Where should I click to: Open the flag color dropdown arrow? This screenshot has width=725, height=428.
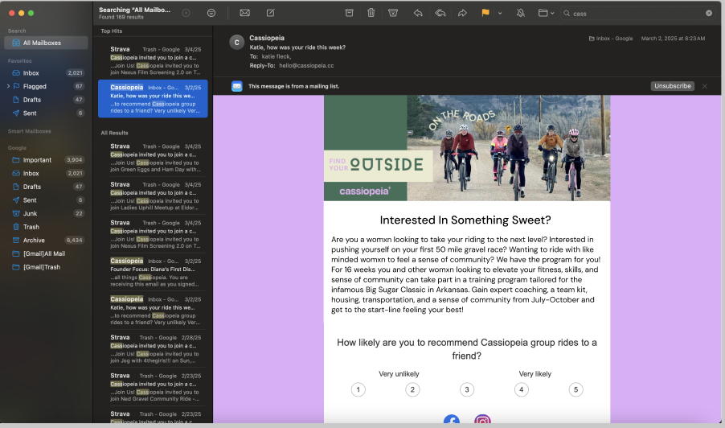tap(500, 14)
